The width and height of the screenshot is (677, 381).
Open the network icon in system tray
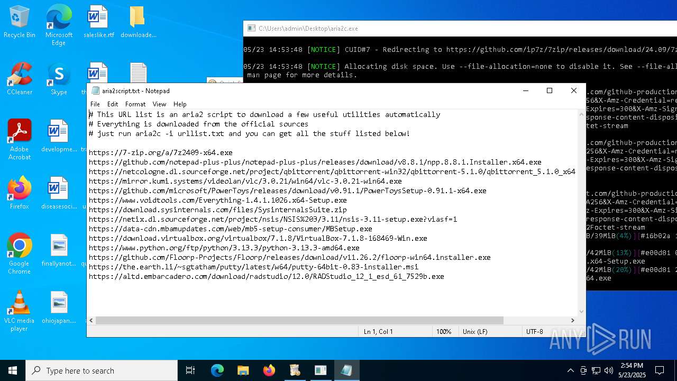[x=596, y=370]
